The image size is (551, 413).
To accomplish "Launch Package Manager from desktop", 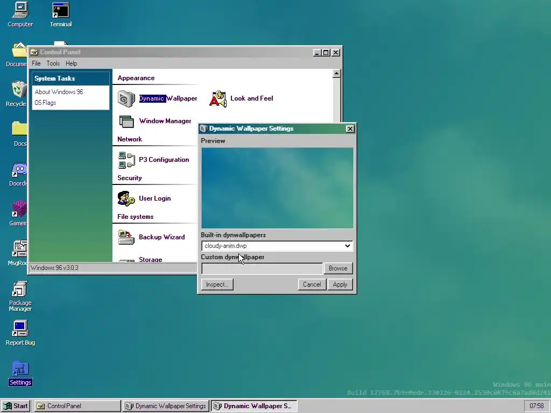I will [x=20, y=296].
